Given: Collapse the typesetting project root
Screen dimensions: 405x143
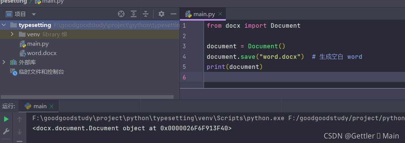Looking at the screenshot, I should [x=4, y=25].
